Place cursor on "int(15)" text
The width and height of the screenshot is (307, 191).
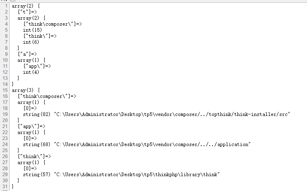[x=33, y=30]
